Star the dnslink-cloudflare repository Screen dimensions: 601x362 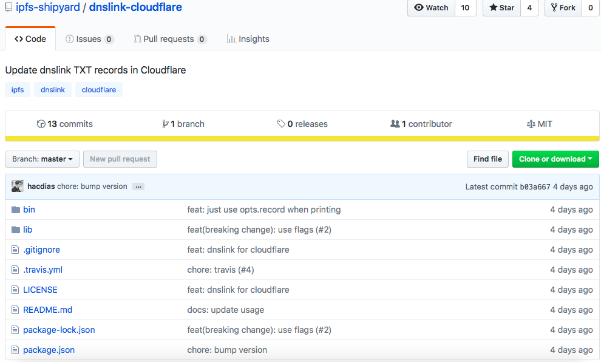[501, 8]
